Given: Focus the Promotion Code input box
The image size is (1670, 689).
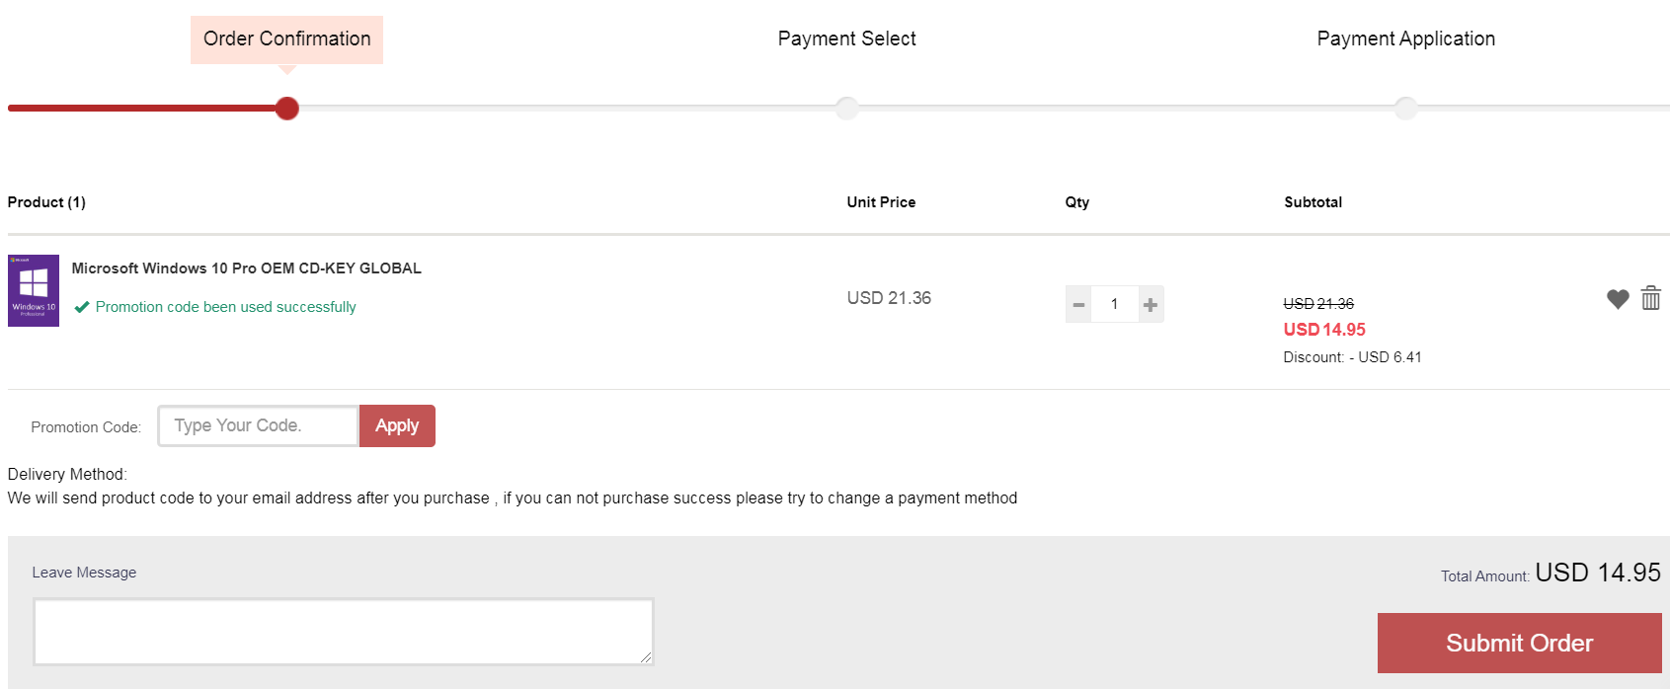Looking at the screenshot, I should point(258,426).
